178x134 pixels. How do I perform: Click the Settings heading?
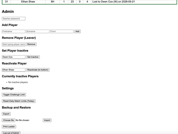click(8, 88)
